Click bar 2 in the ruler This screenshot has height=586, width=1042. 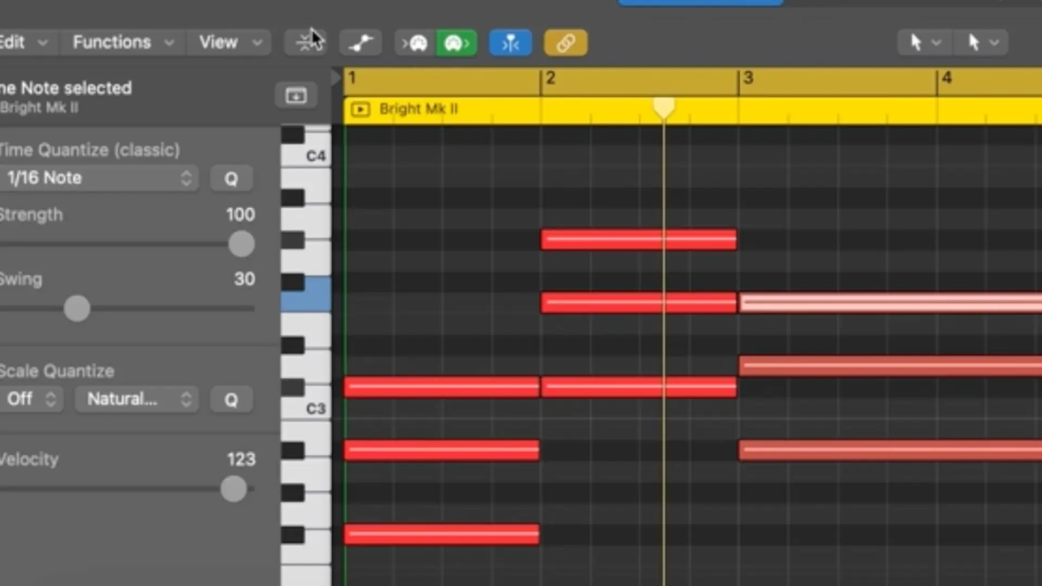coord(550,78)
